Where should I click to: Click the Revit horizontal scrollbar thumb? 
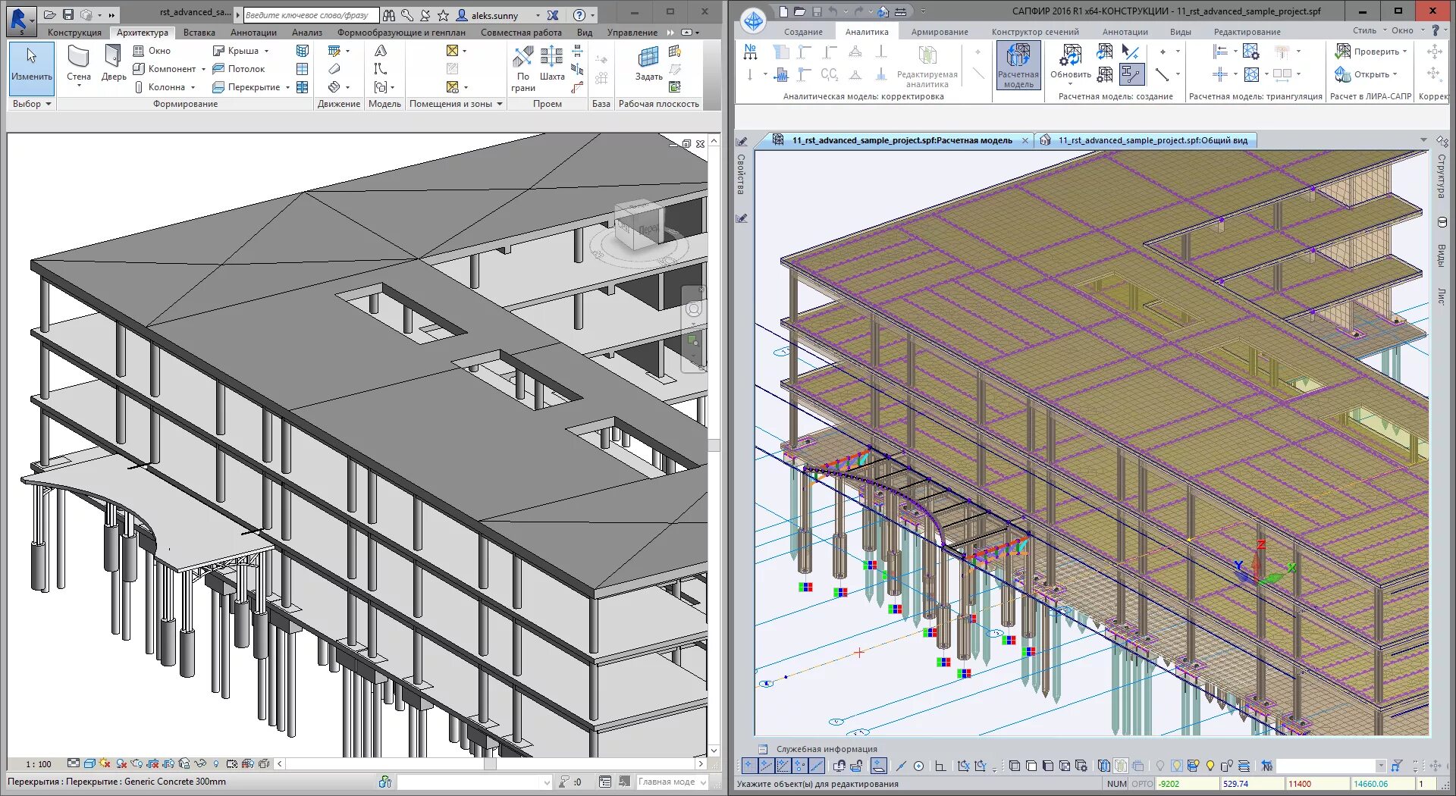(491, 764)
